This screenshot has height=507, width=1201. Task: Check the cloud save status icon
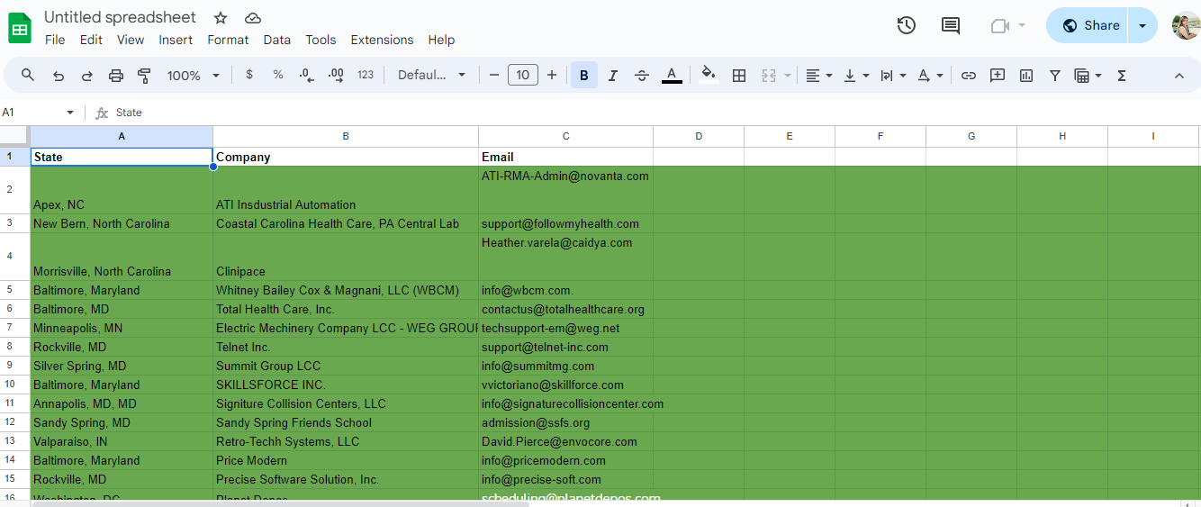[253, 18]
